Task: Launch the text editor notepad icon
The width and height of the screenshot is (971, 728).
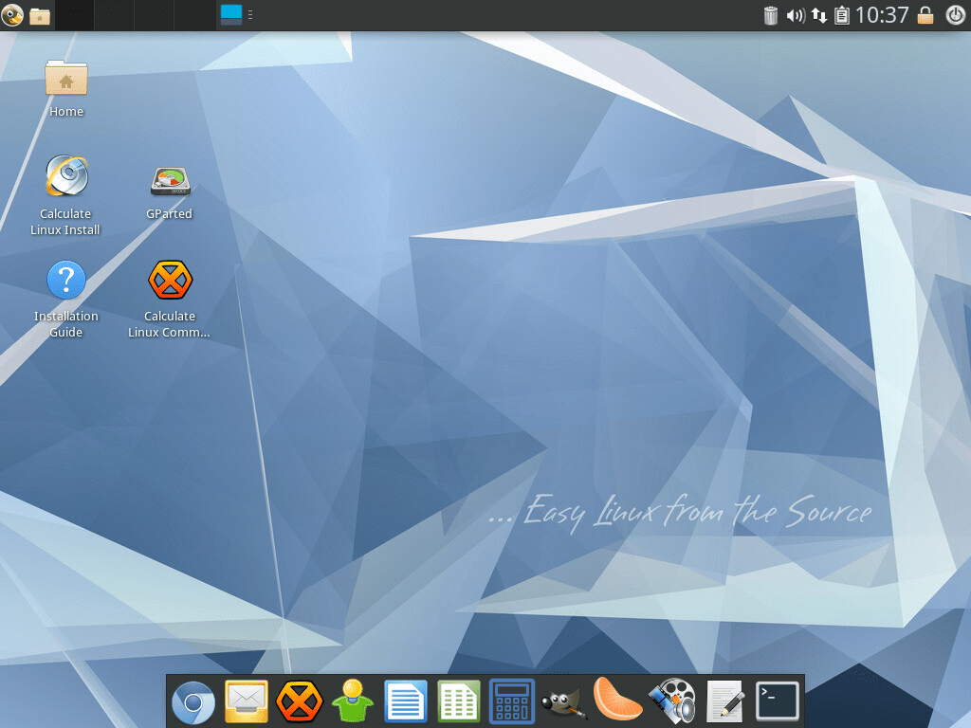Action: (x=724, y=701)
